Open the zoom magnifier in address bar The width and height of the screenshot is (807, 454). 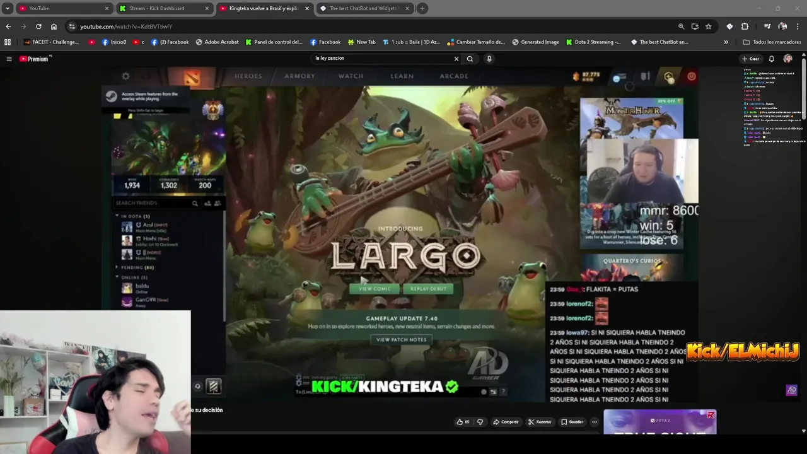click(681, 26)
